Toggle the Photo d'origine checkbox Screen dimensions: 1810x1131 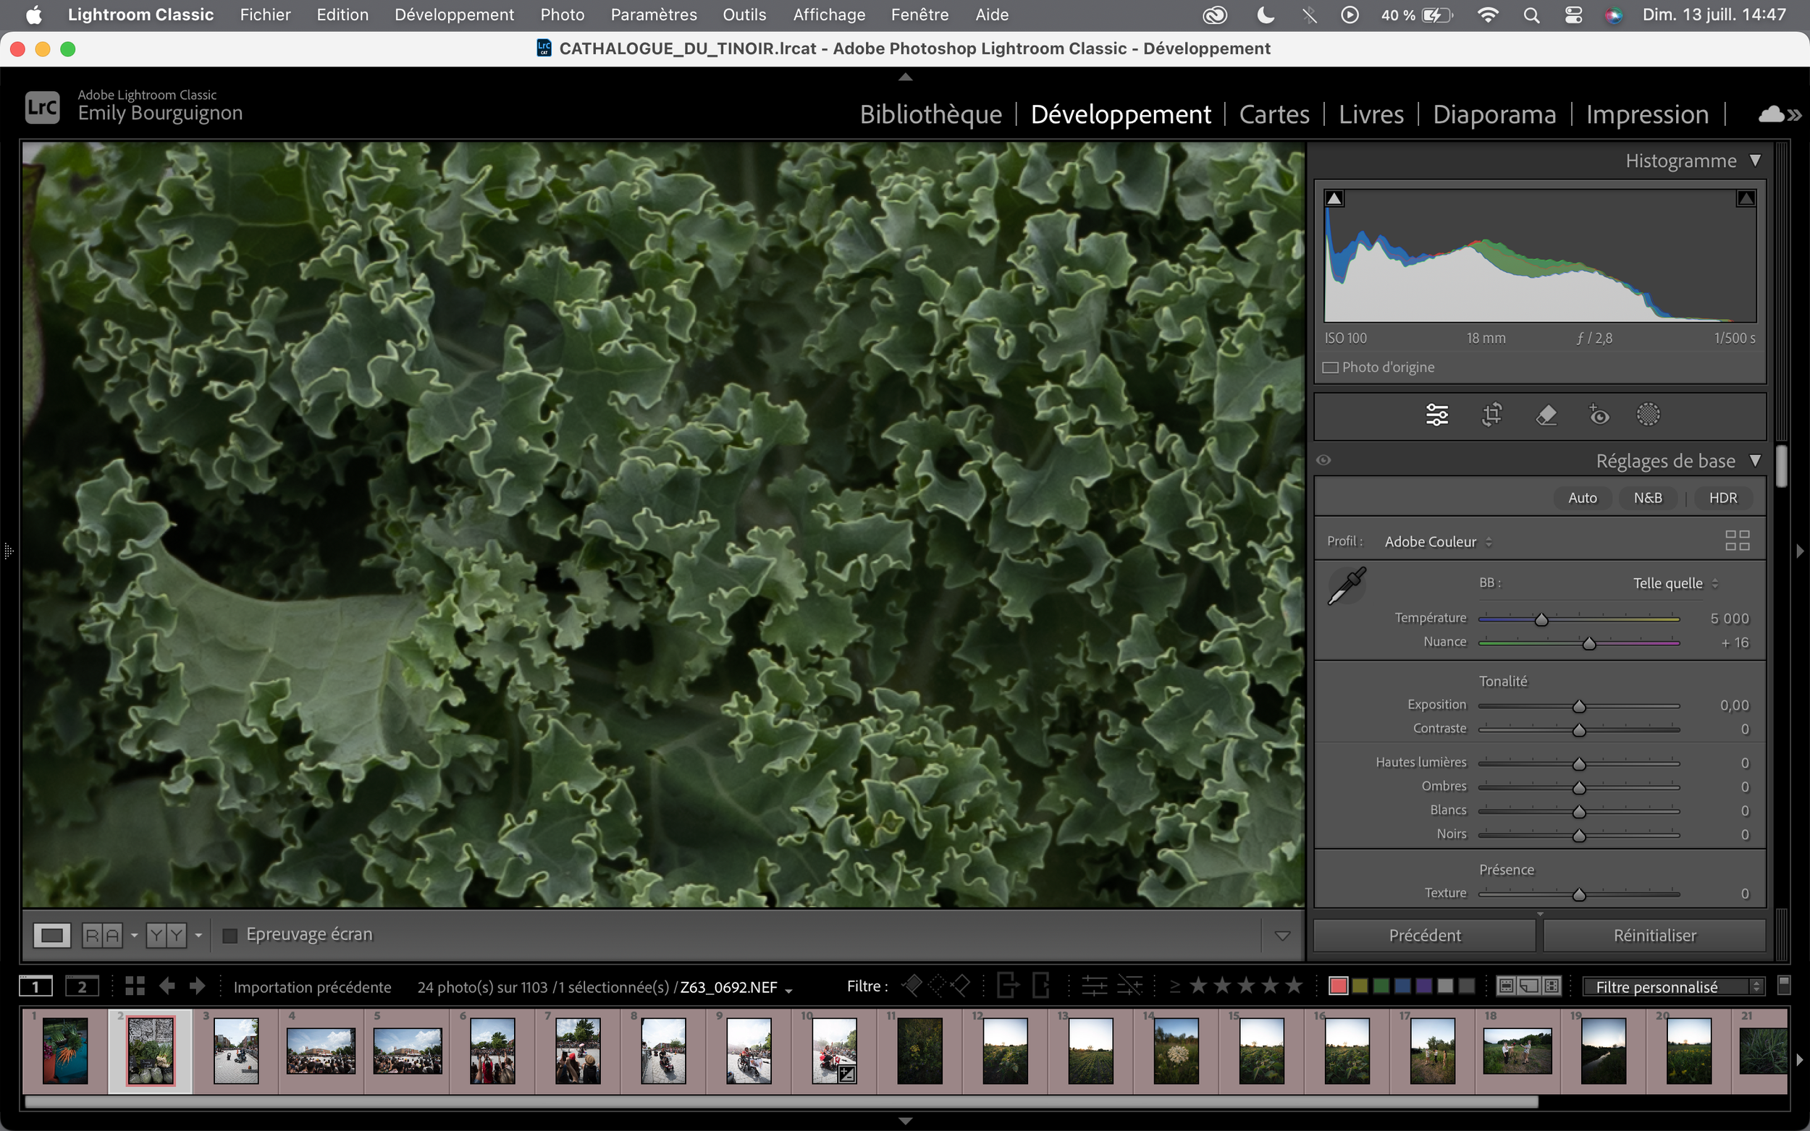click(1331, 368)
